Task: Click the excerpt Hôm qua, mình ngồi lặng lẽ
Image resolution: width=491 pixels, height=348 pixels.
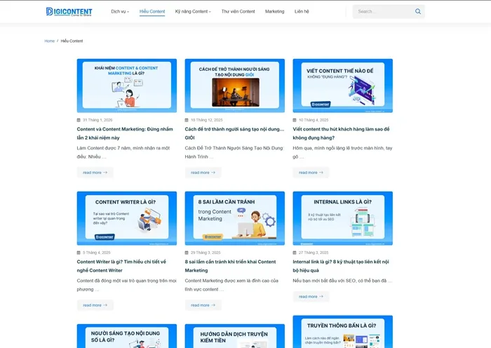Action: pyautogui.click(x=342, y=152)
